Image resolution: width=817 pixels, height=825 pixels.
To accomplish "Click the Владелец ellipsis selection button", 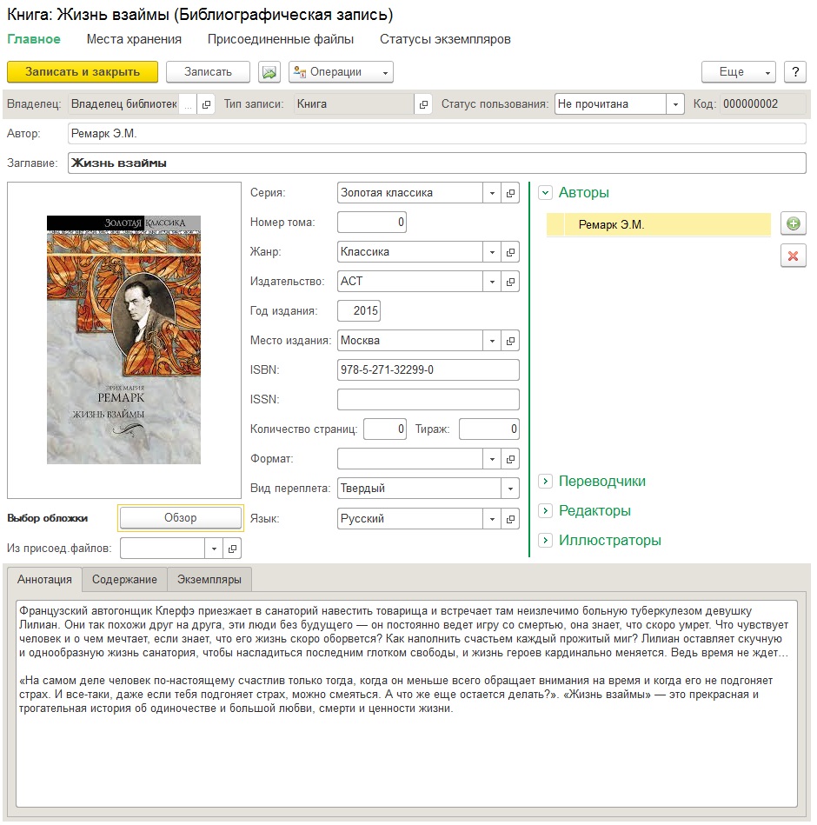I will 189,104.
